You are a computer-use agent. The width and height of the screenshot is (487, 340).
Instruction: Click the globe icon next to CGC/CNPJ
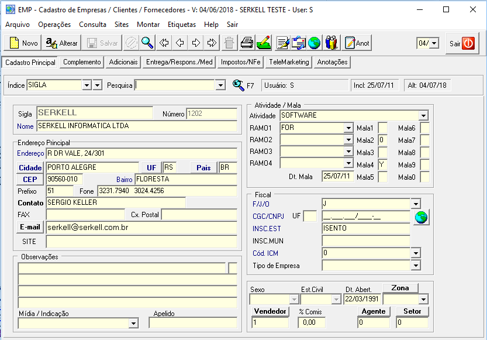[x=421, y=217]
